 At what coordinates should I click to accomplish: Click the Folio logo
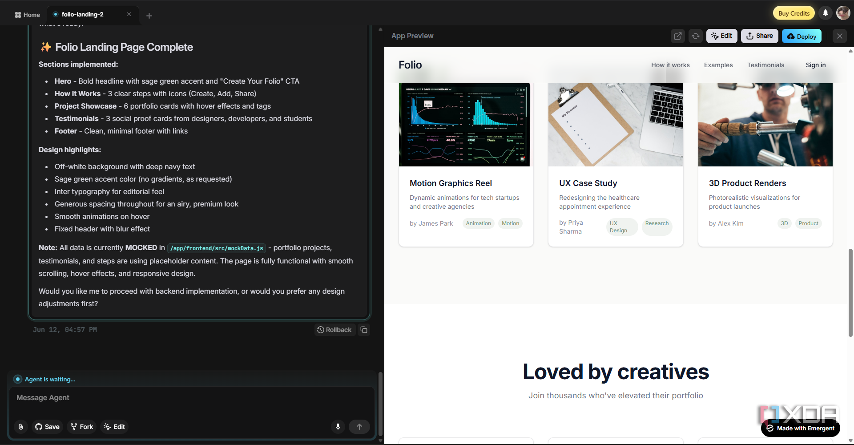coord(410,65)
